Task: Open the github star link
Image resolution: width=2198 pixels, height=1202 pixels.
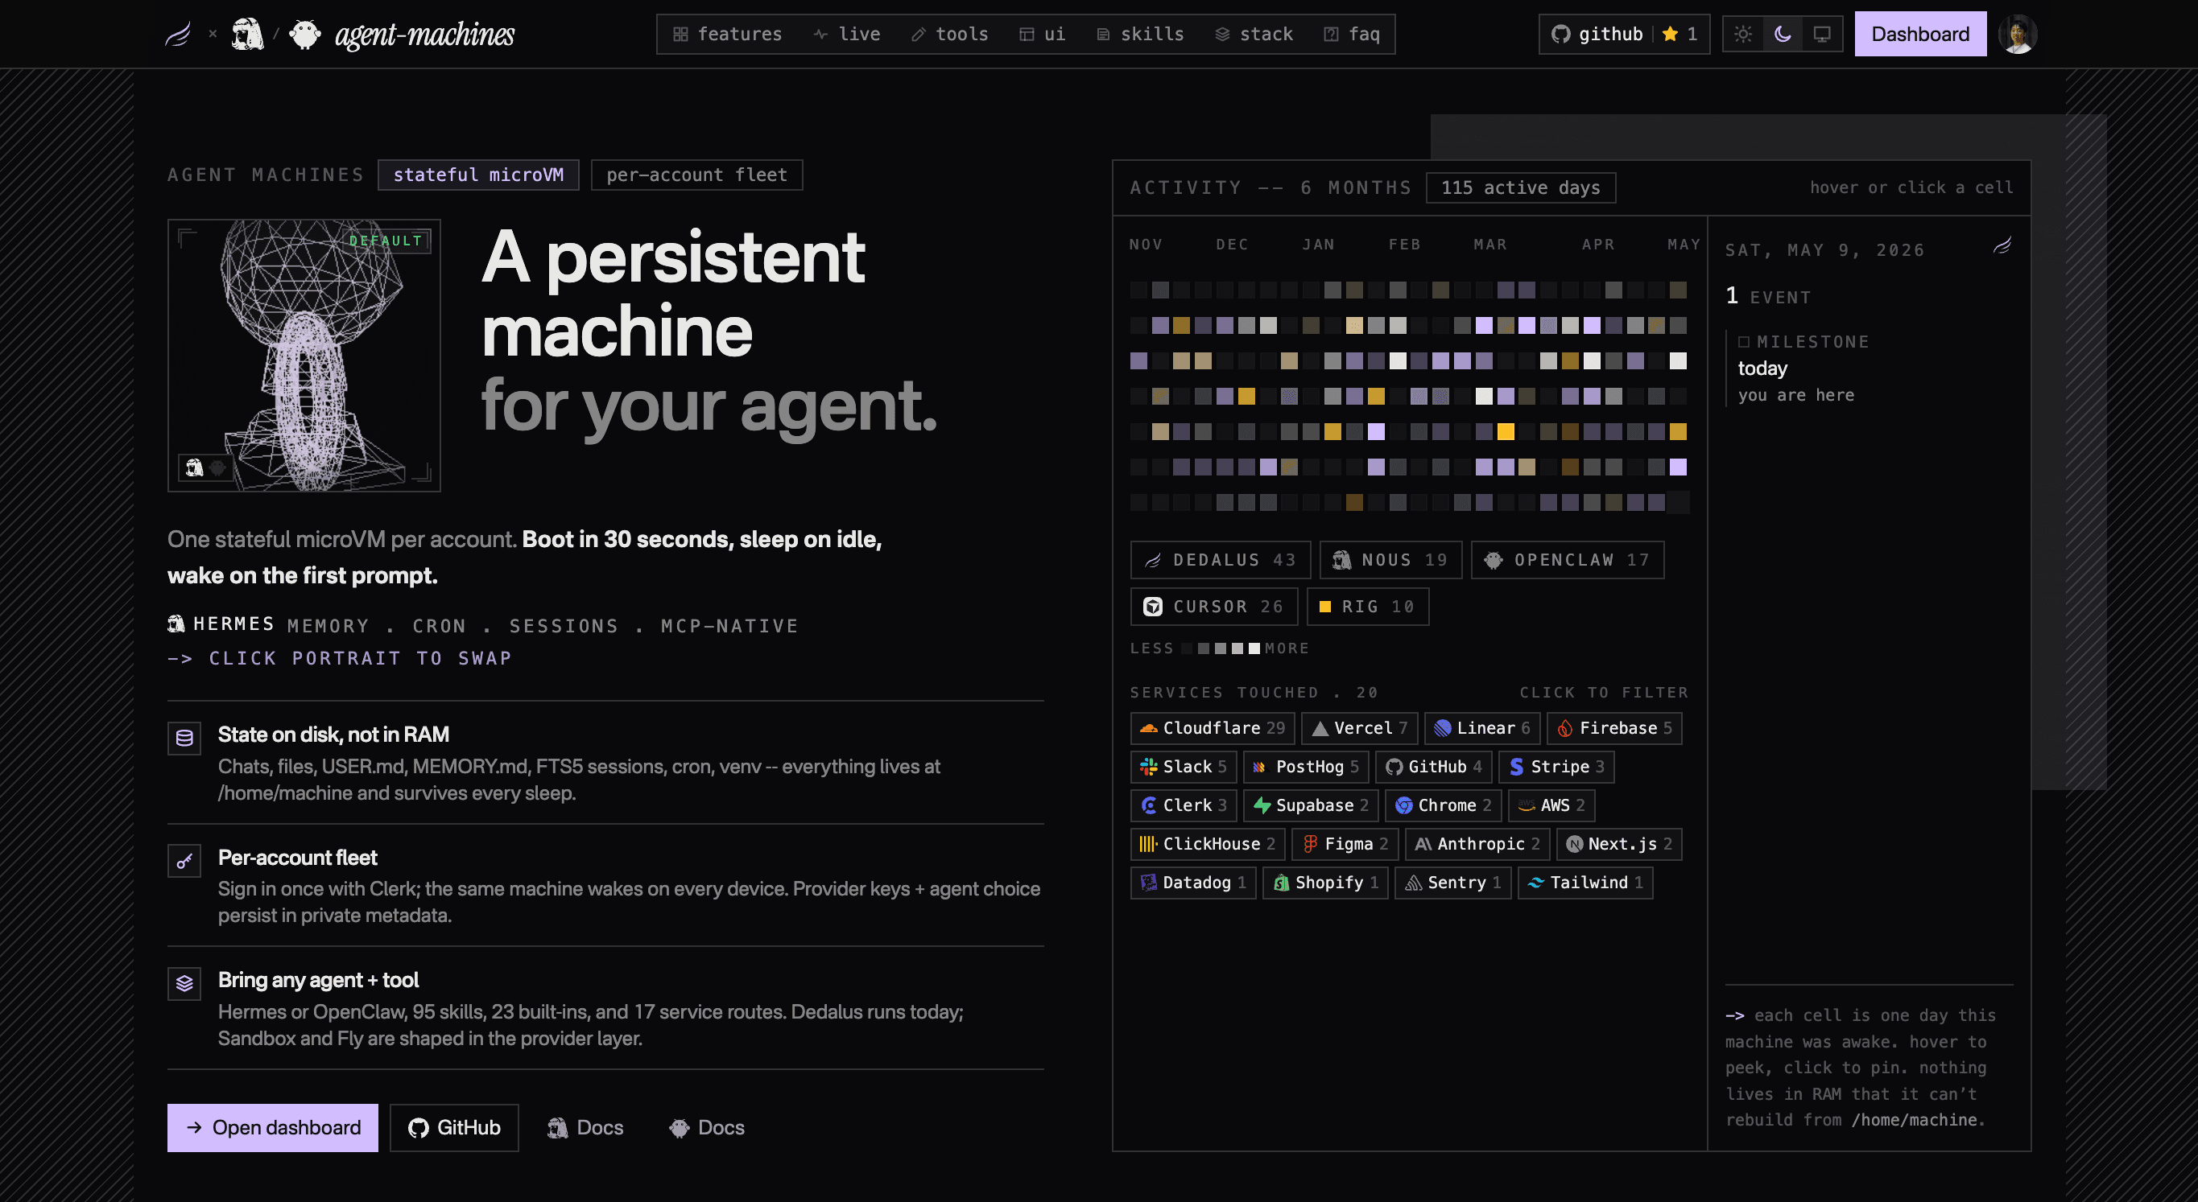Action: [1624, 34]
